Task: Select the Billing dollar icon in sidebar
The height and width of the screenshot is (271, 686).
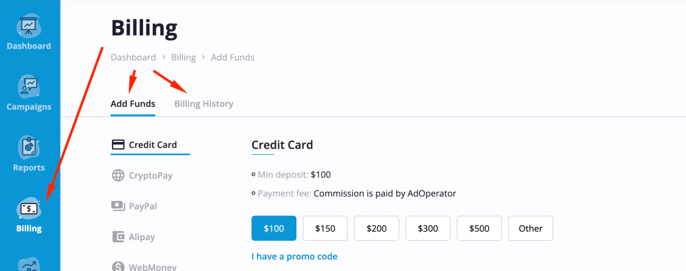Action: [29, 208]
